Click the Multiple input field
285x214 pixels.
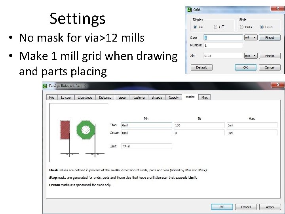223,45
